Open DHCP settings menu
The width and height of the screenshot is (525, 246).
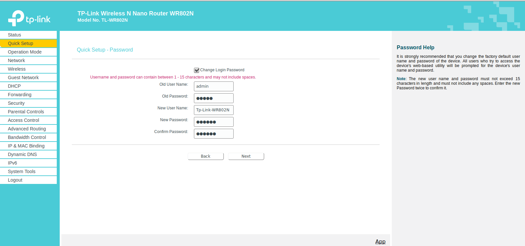pos(28,86)
